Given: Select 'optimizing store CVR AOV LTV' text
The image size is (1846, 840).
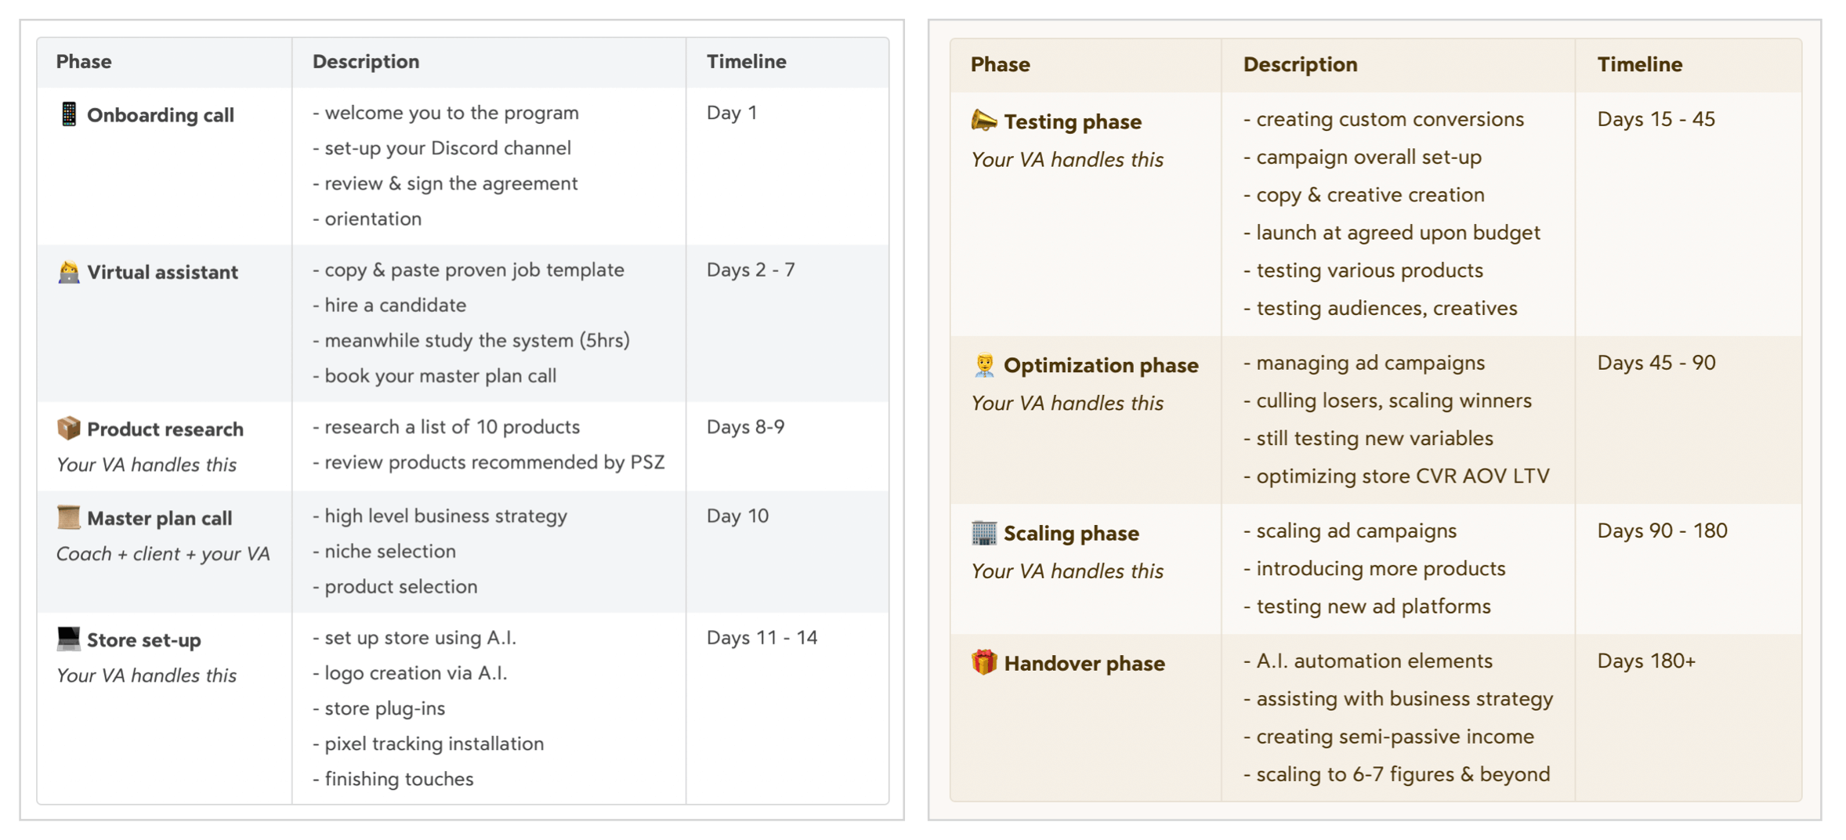Looking at the screenshot, I should (1402, 476).
